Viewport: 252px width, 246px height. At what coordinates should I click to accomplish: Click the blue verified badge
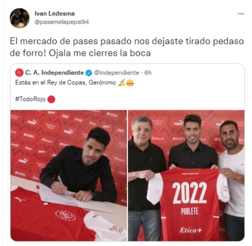[89, 73]
